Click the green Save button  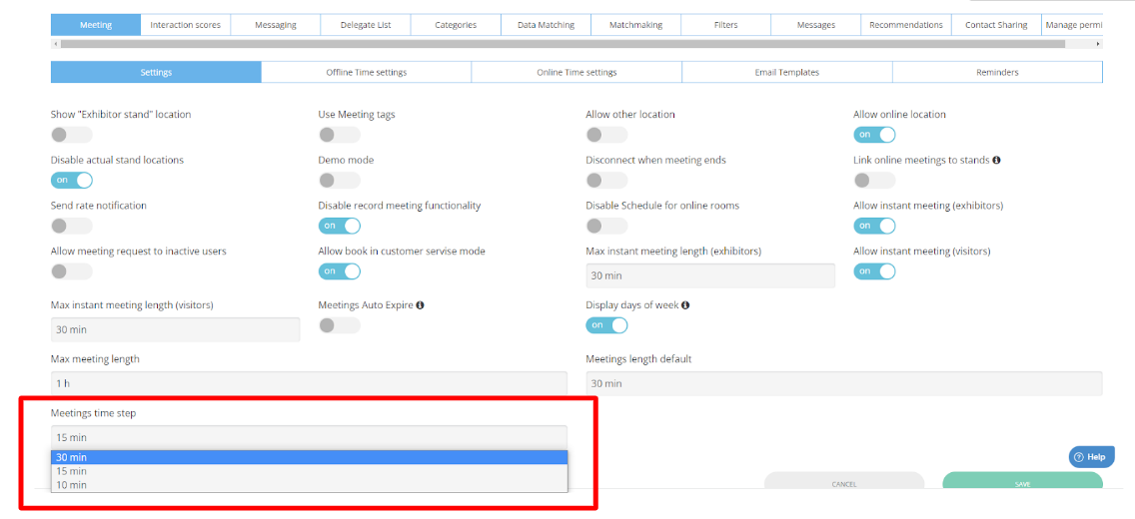pos(1022,482)
